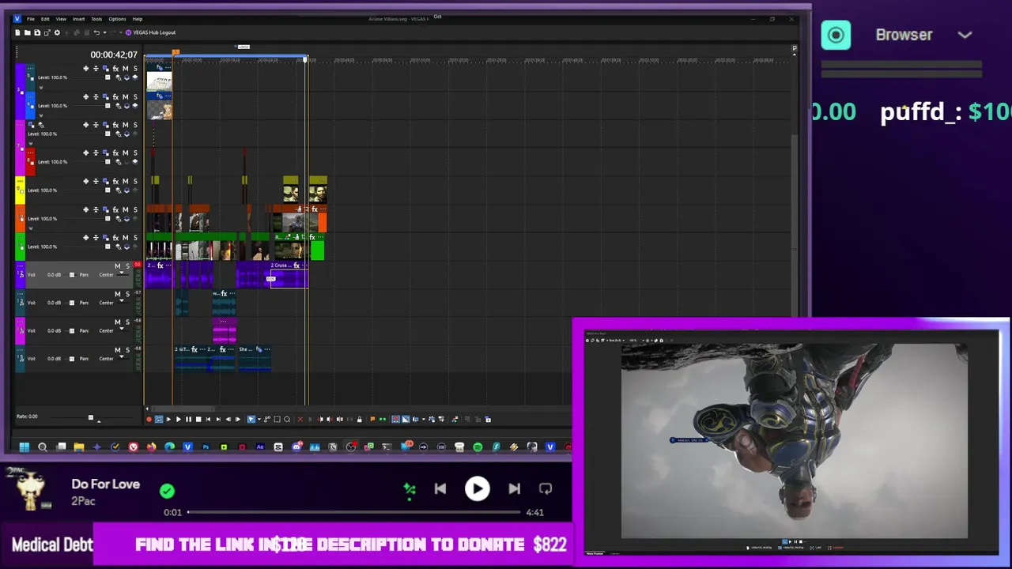The image size is (1012, 569).
Task: Pause playback in the VEGAS transport bar
Action: click(188, 419)
